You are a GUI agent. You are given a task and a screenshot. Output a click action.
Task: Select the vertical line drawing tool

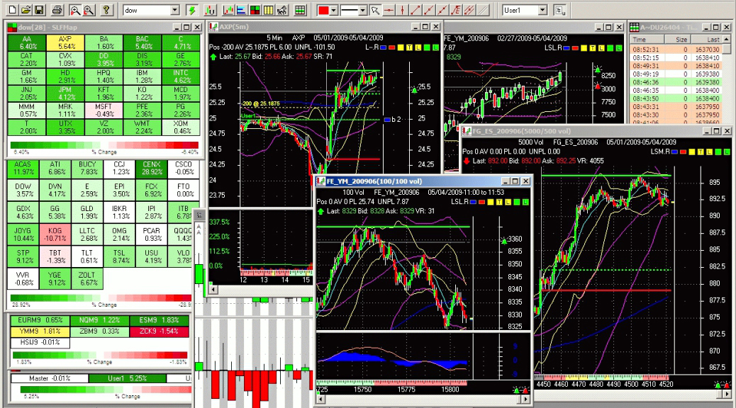[402, 10]
